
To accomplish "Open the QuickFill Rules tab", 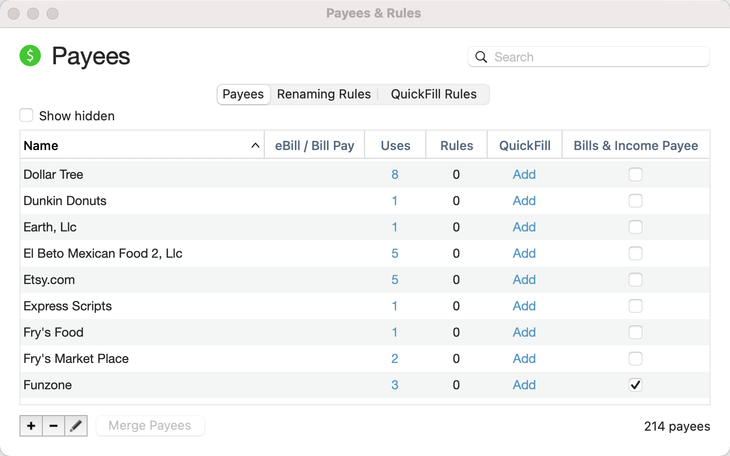I will 434,94.
